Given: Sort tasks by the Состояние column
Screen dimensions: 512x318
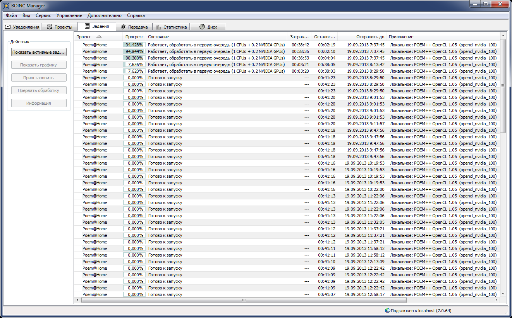Looking at the screenshot, I should [x=217, y=37].
